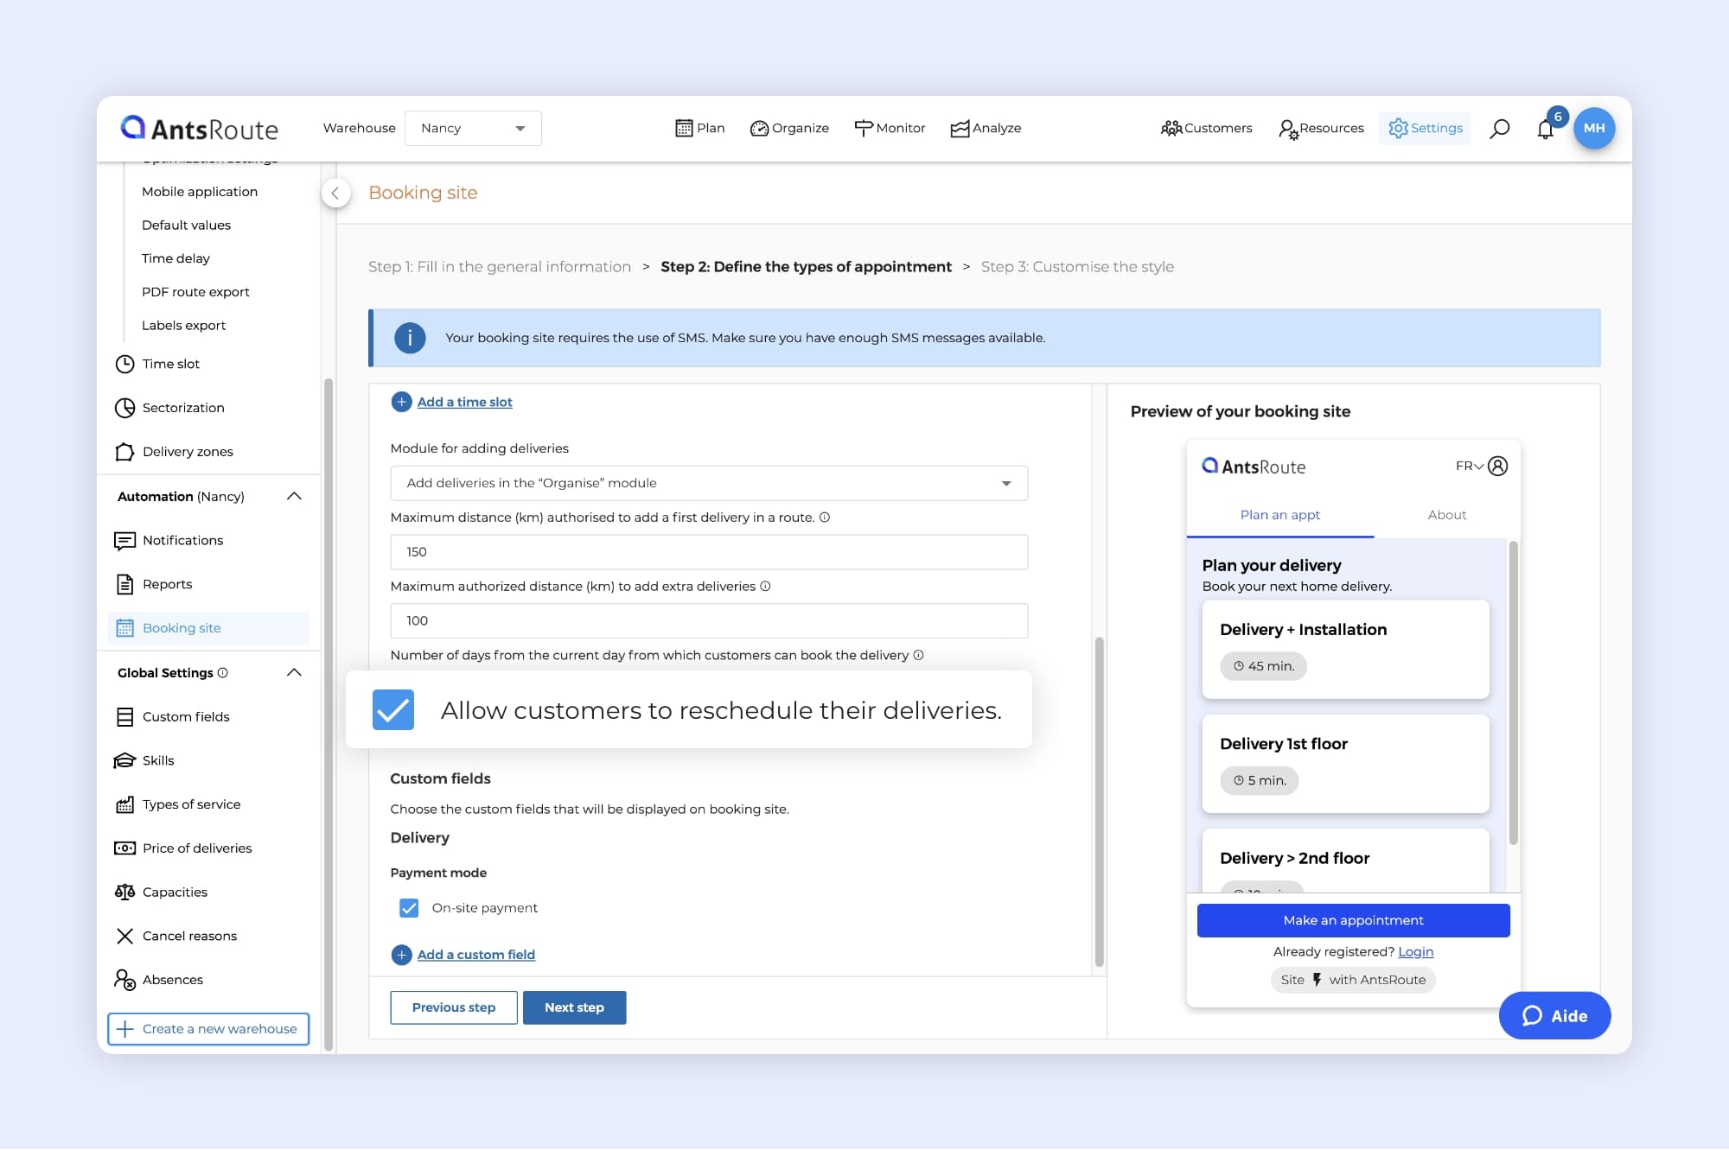
Task: Click the user account icon in booking preview
Action: (1498, 467)
